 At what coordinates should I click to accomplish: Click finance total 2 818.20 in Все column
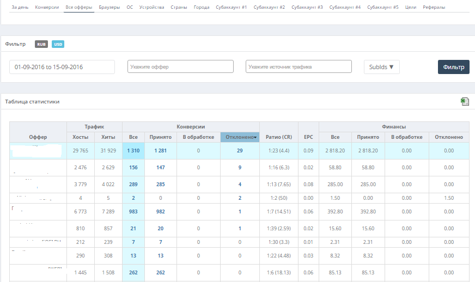tap(335, 151)
